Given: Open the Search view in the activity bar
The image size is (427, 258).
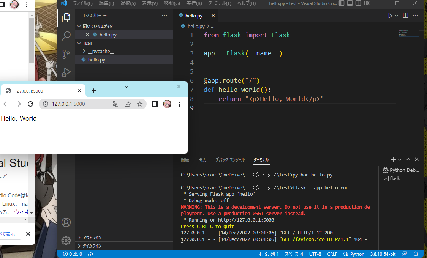Looking at the screenshot, I should (66, 35).
